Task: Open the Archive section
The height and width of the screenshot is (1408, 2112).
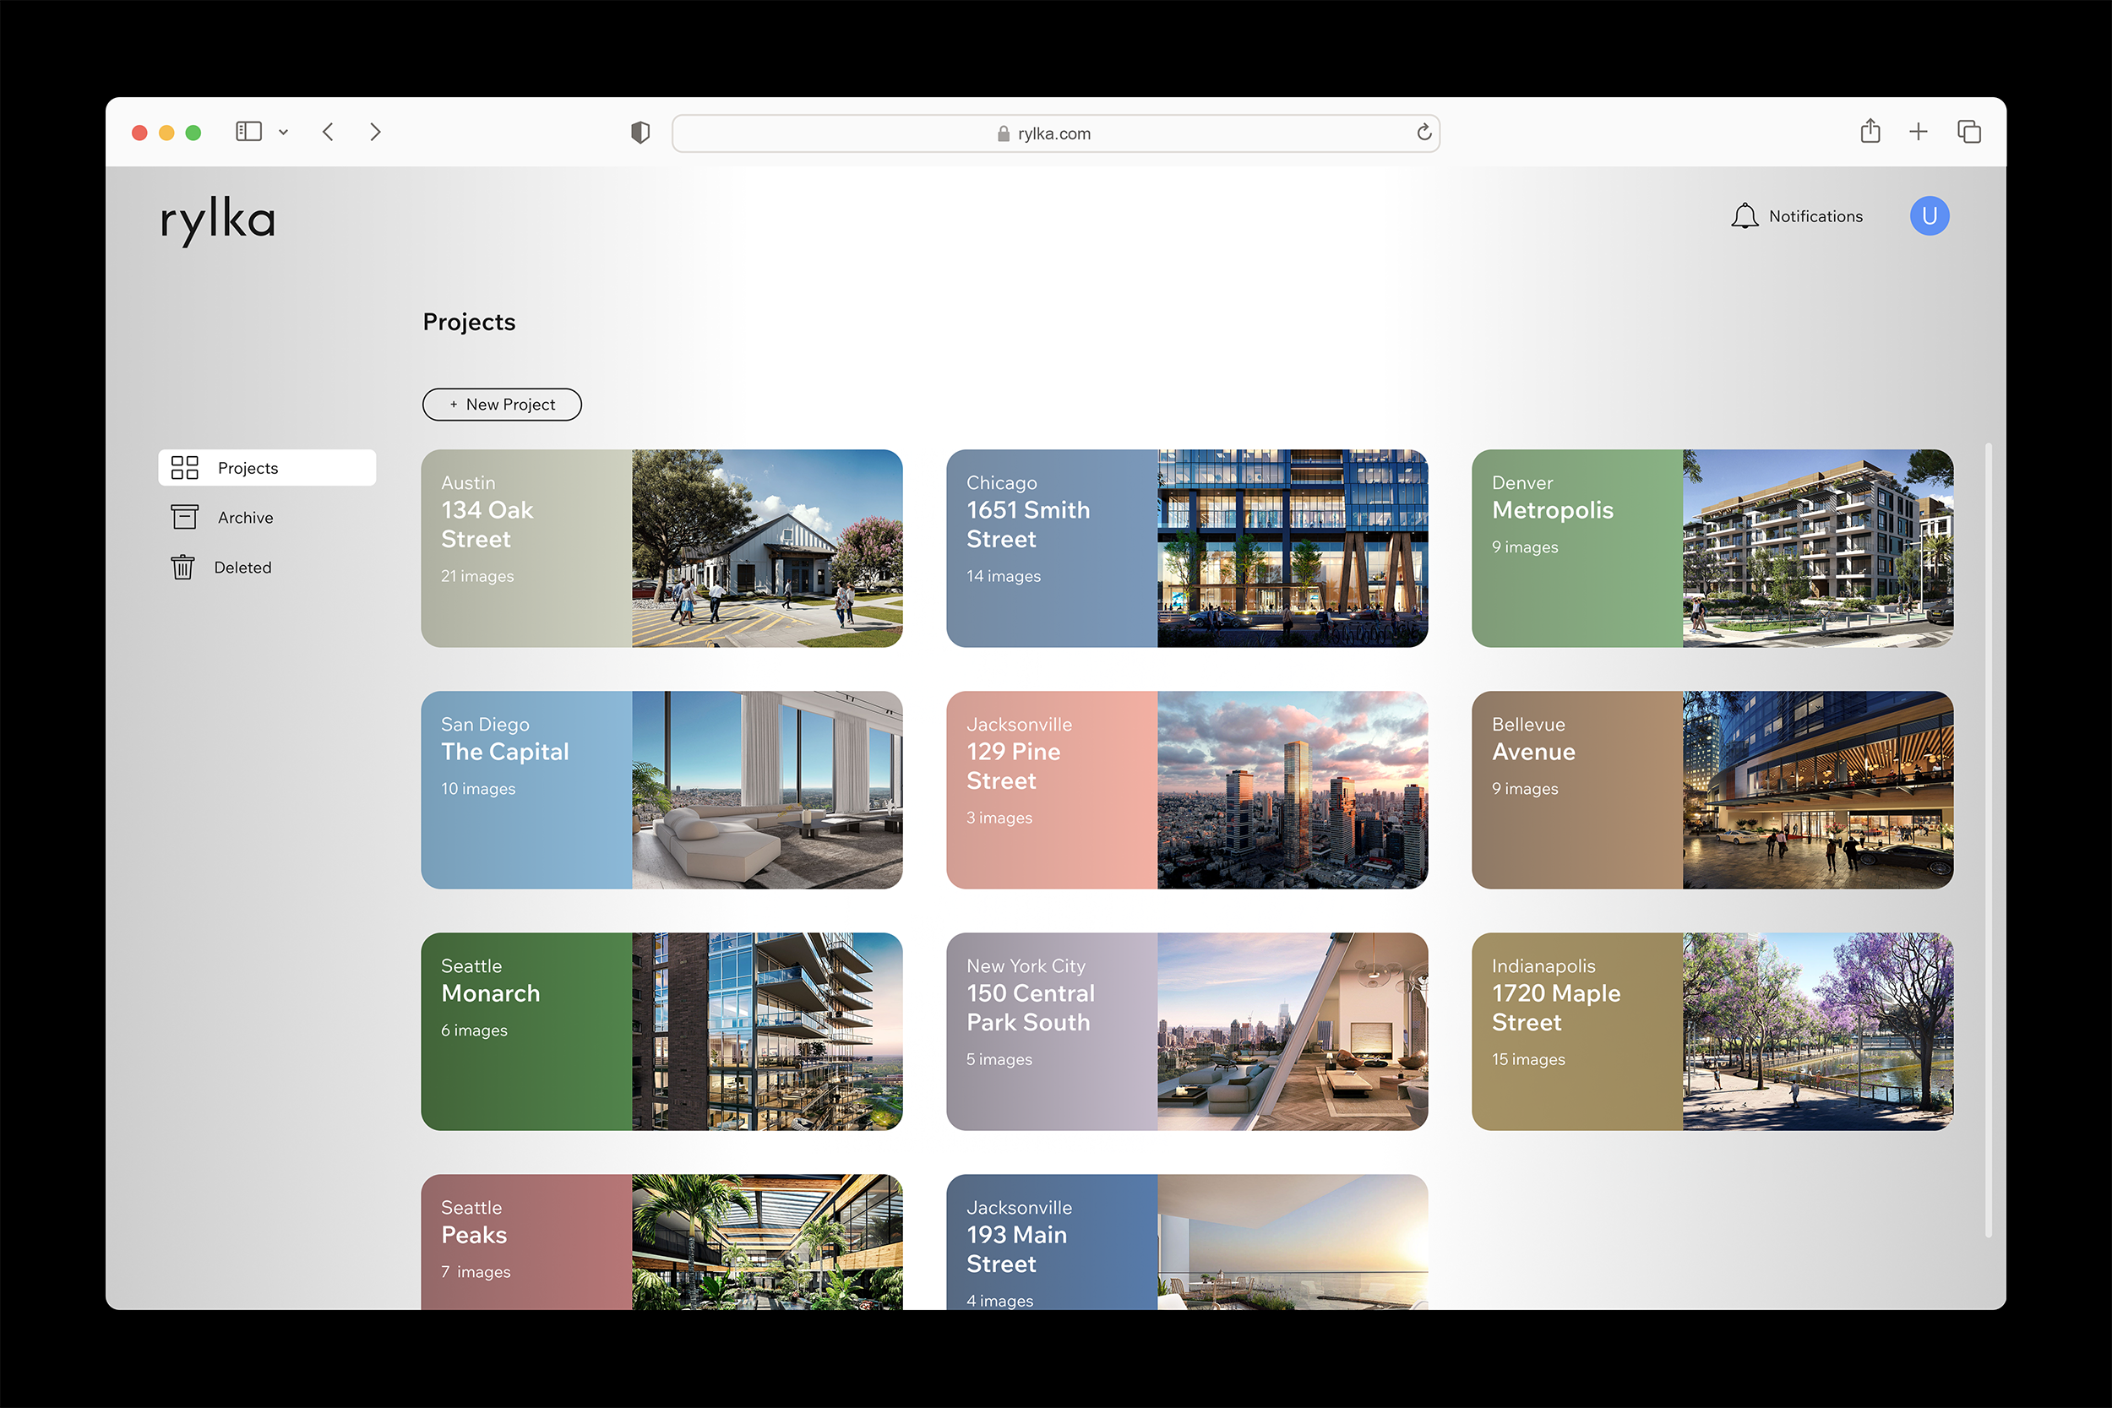Action: coord(245,517)
